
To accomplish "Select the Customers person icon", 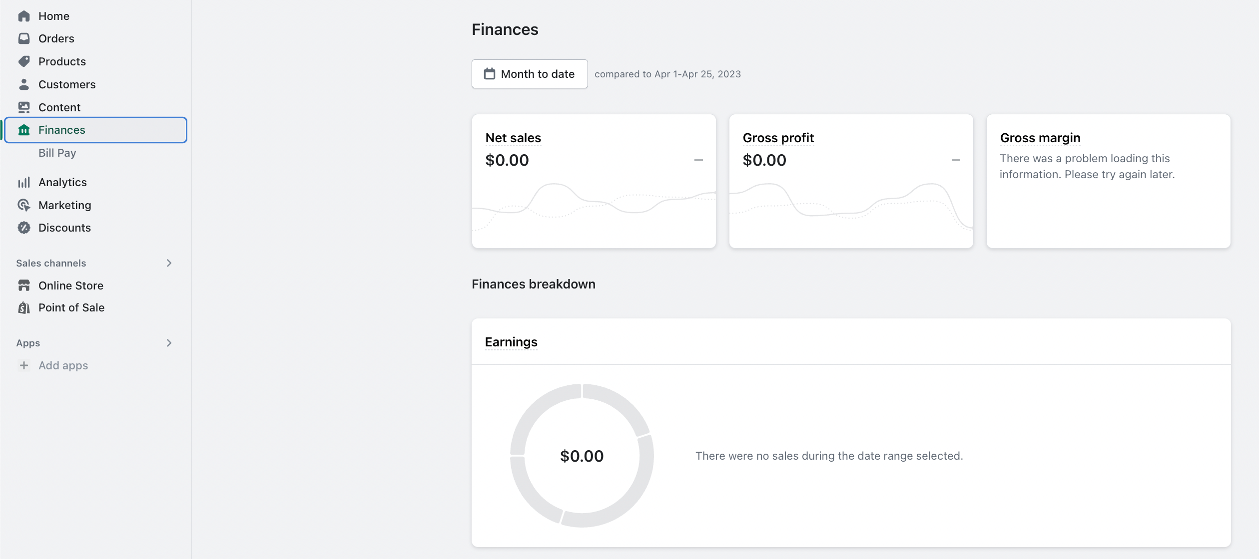I will point(23,84).
